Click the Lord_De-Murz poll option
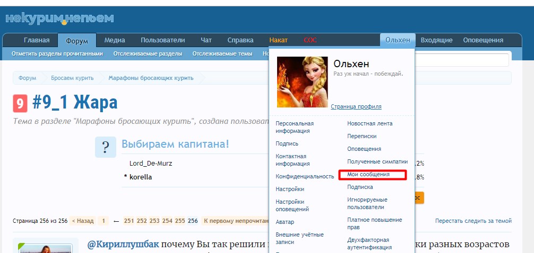This screenshot has height=253, width=534. (x=151, y=164)
